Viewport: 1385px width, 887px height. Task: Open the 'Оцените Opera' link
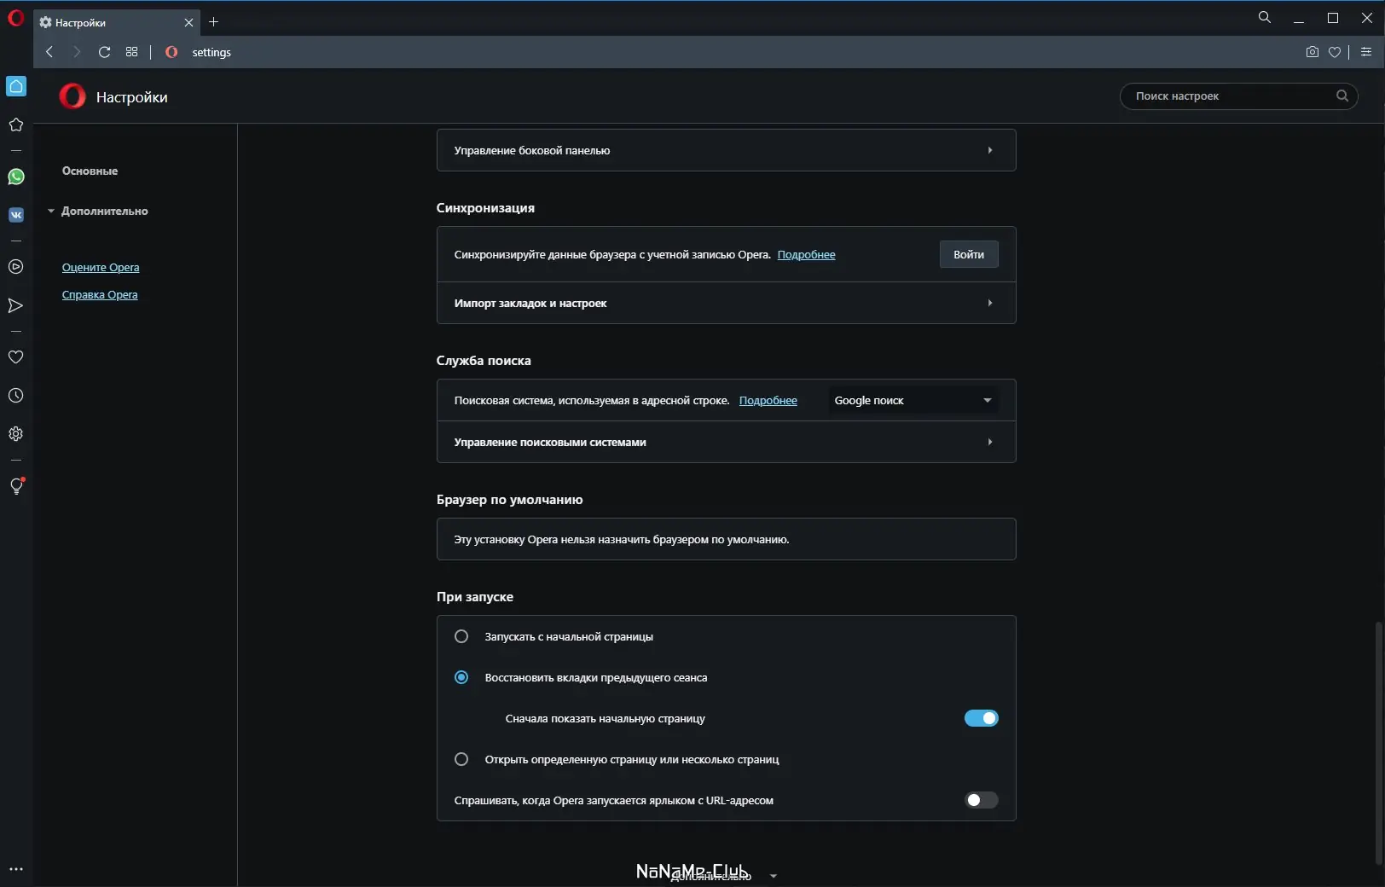101,267
